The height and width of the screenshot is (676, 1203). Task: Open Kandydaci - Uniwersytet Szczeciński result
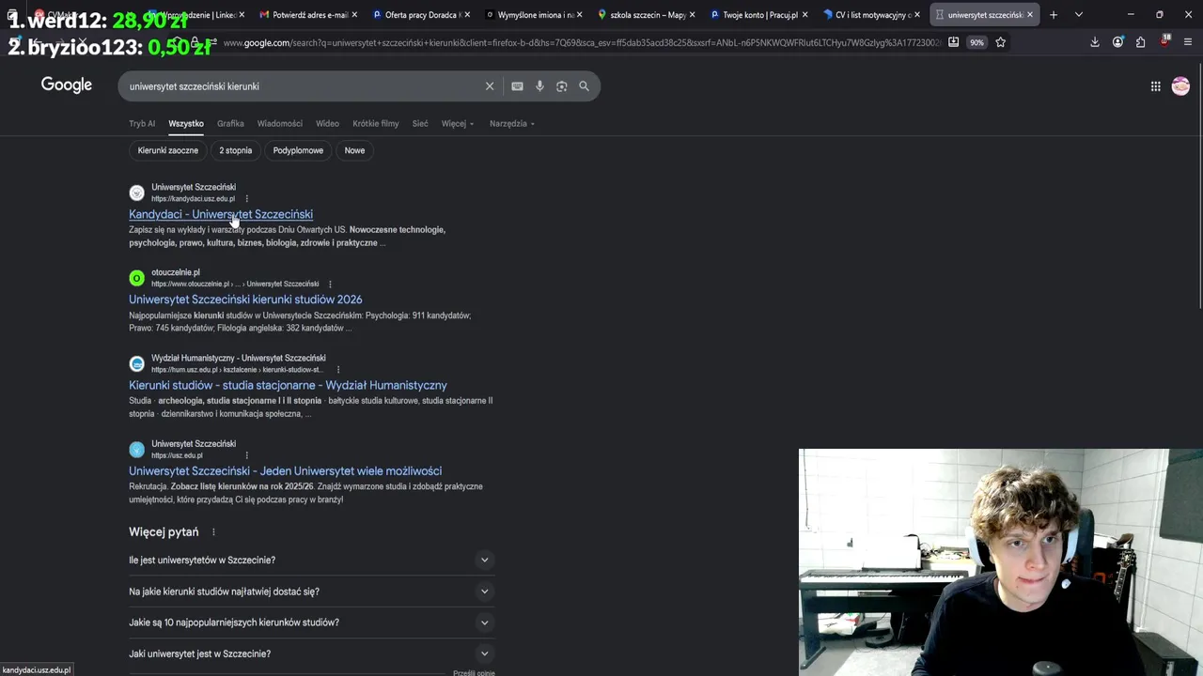221,214
